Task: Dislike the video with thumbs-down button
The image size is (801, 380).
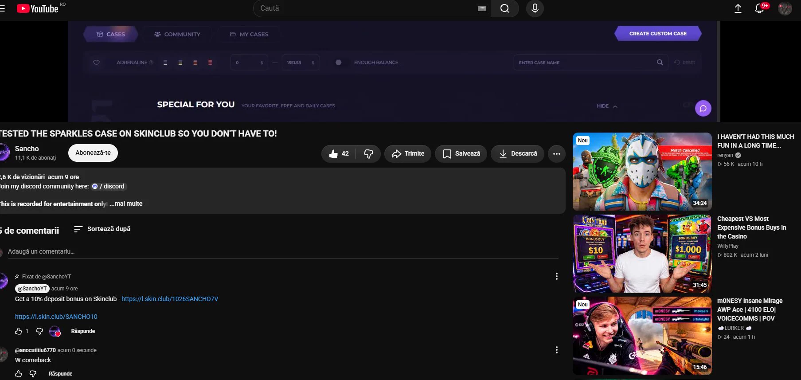Action: [368, 153]
